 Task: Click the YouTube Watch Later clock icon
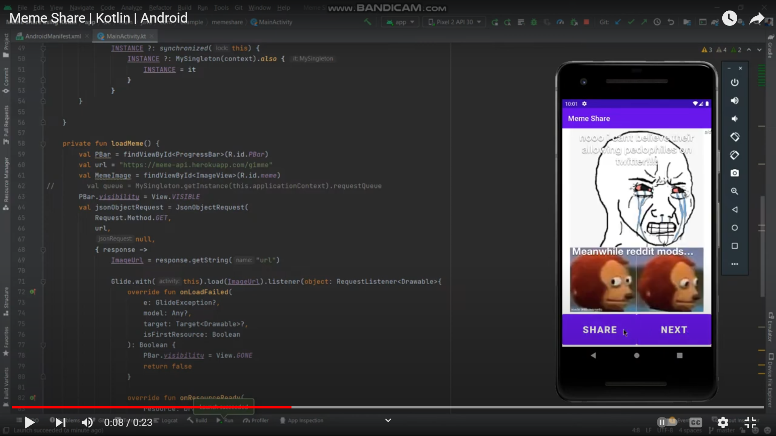tap(730, 18)
